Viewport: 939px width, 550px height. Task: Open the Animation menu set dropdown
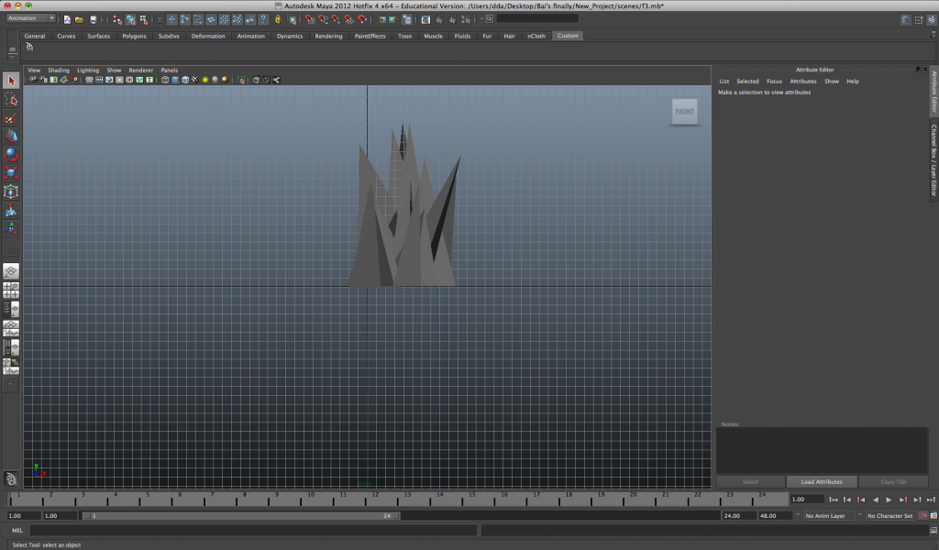[30, 18]
